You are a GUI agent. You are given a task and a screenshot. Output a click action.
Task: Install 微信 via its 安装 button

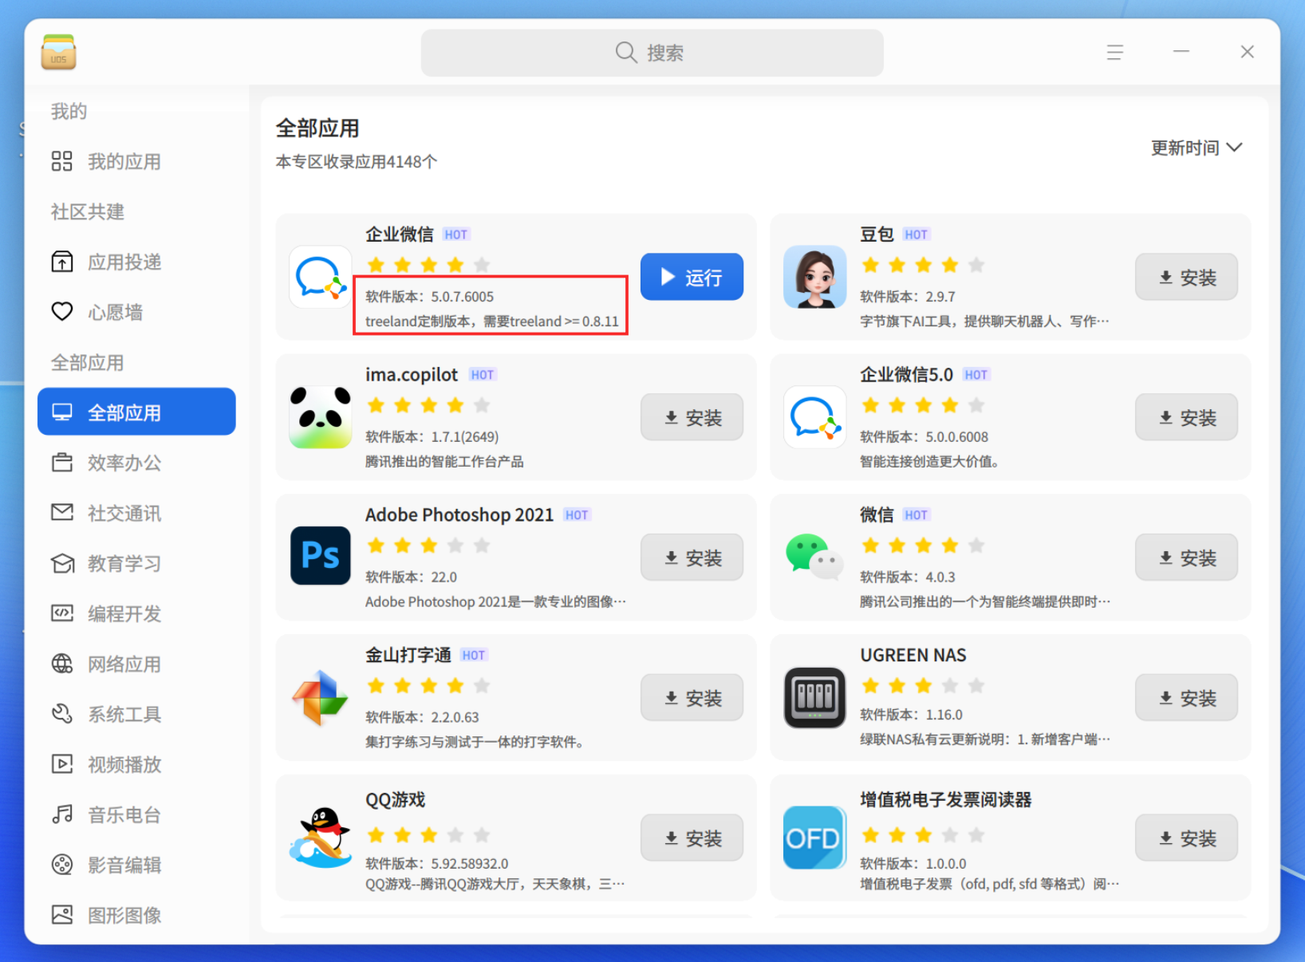(1186, 558)
